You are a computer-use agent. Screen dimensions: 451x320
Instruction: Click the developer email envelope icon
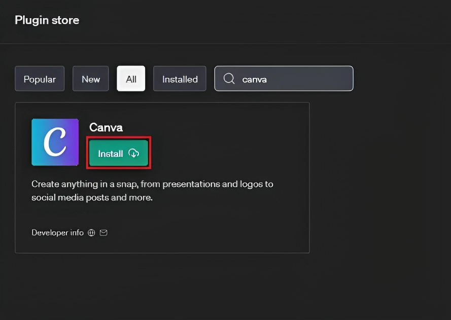(103, 233)
